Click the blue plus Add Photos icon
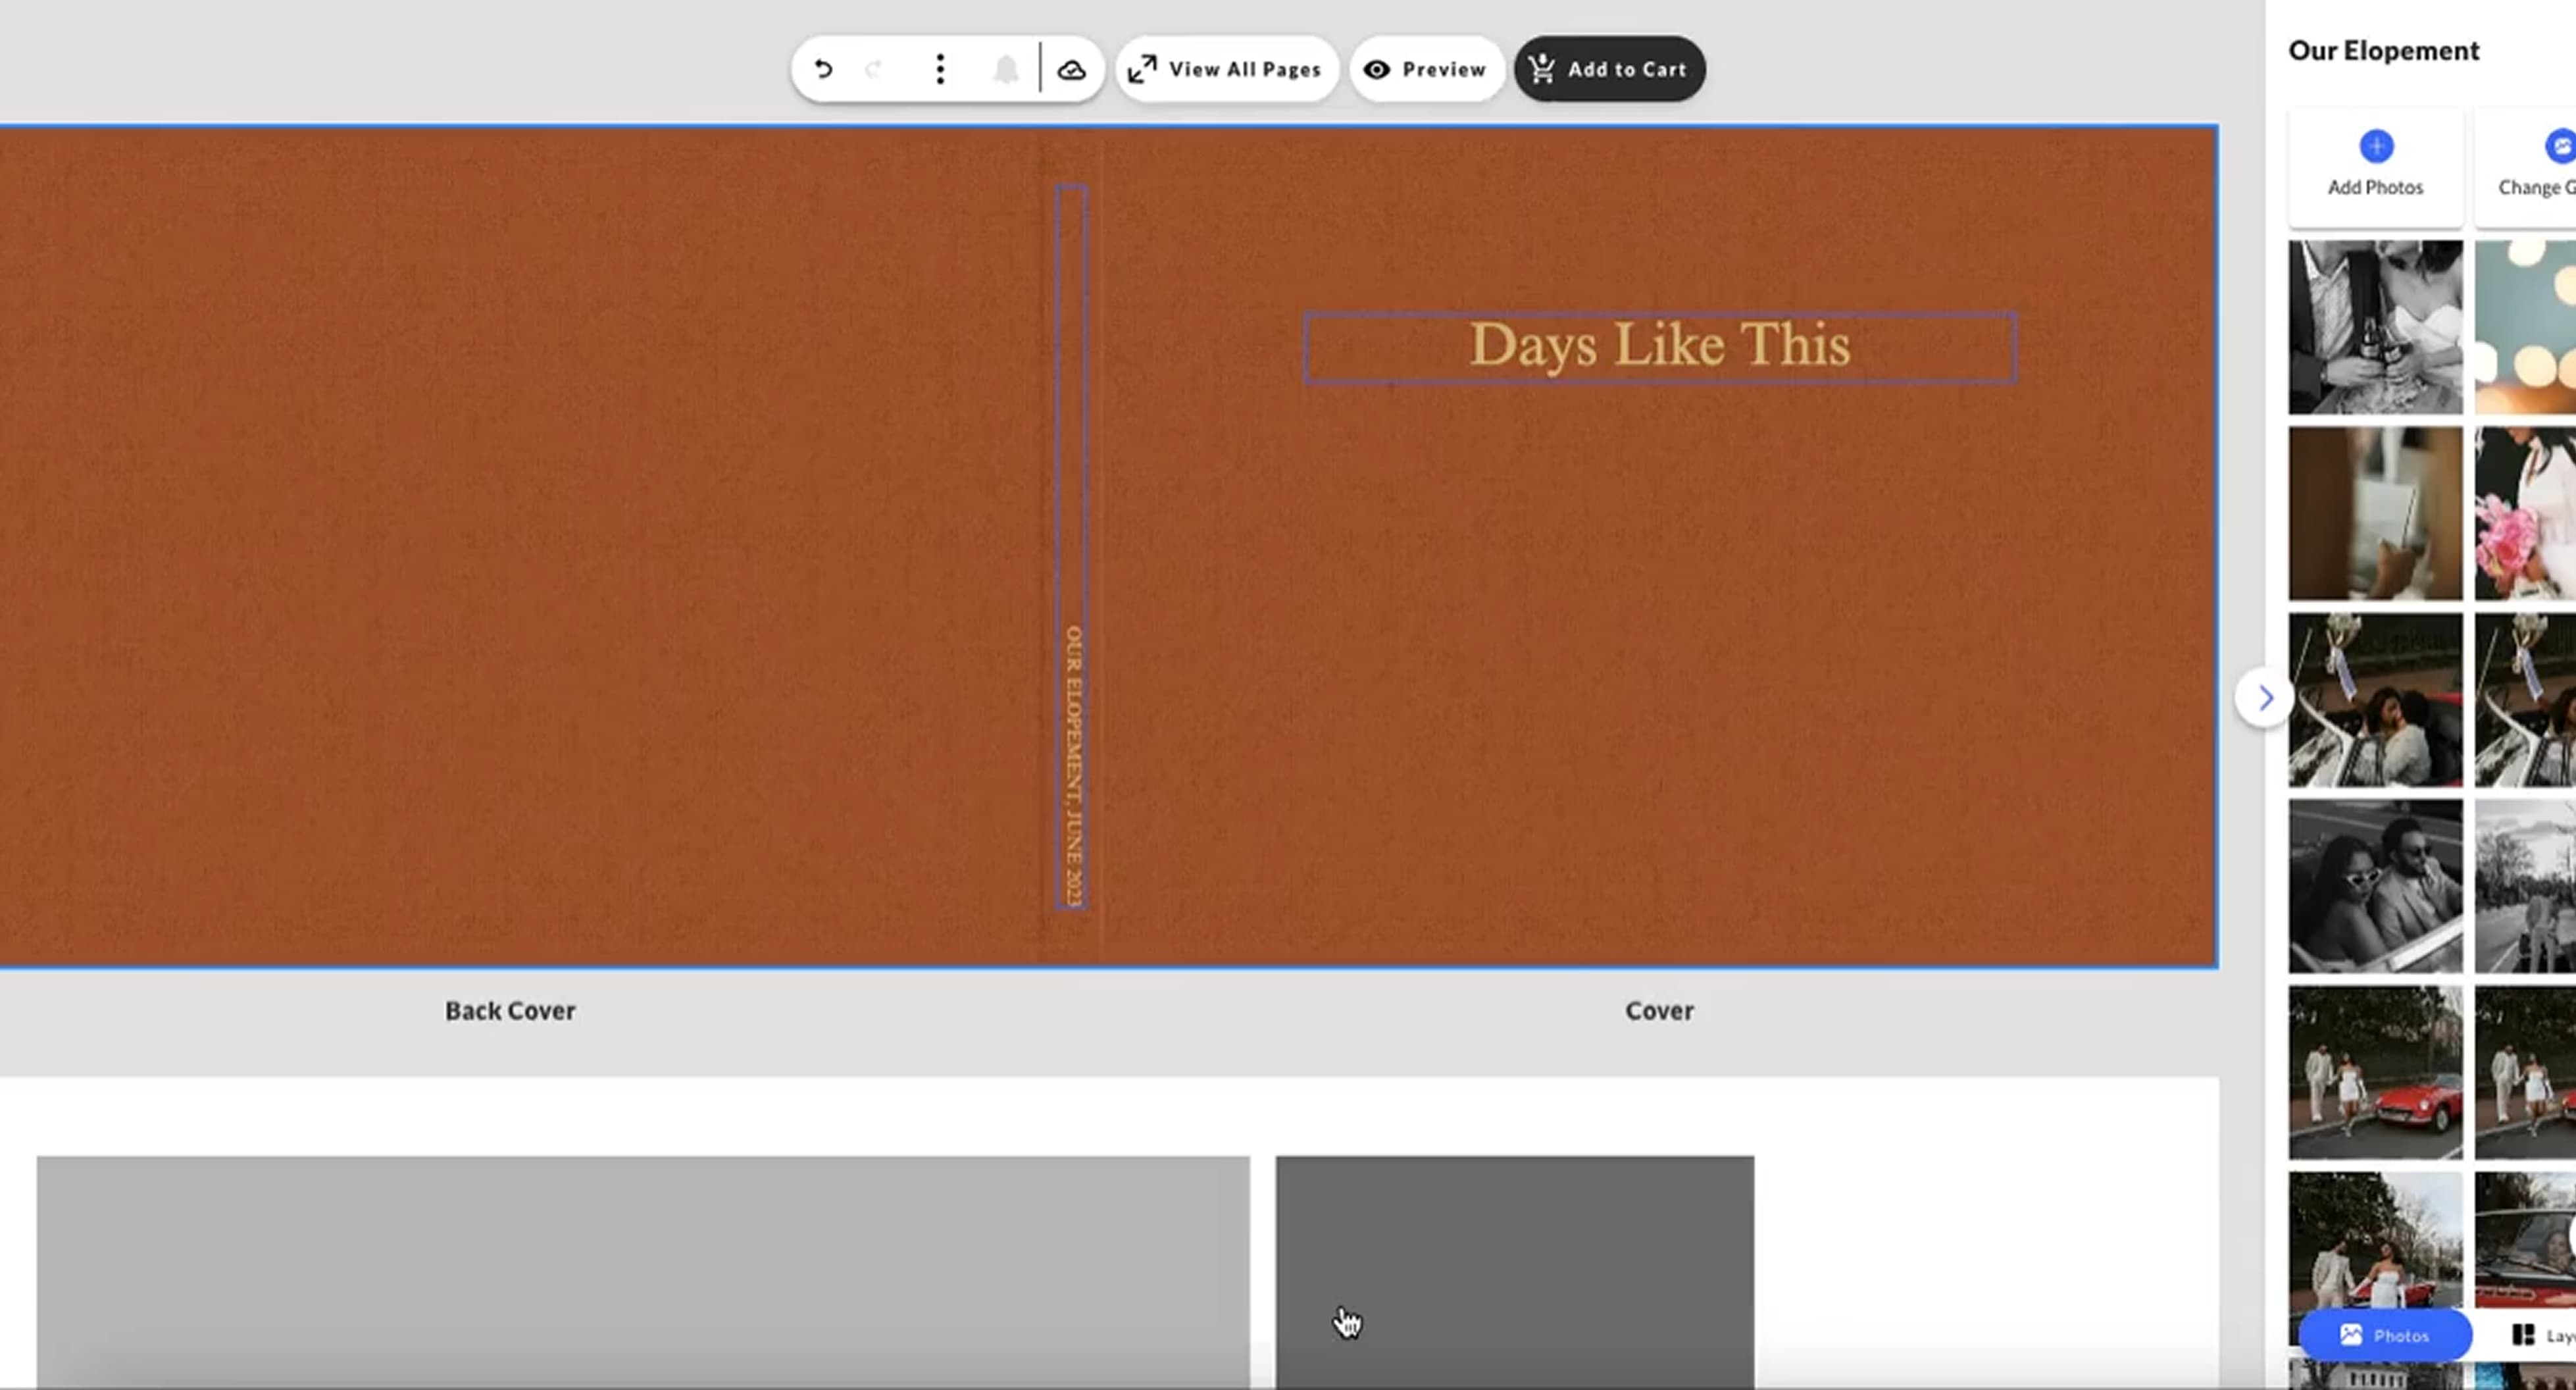Viewport: 2576px width, 1390px height. [x=2376, y=147]
